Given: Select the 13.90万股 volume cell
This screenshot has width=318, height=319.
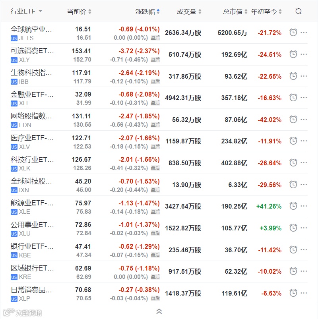Looking at the screenshot, I should (x=187, y=185).
